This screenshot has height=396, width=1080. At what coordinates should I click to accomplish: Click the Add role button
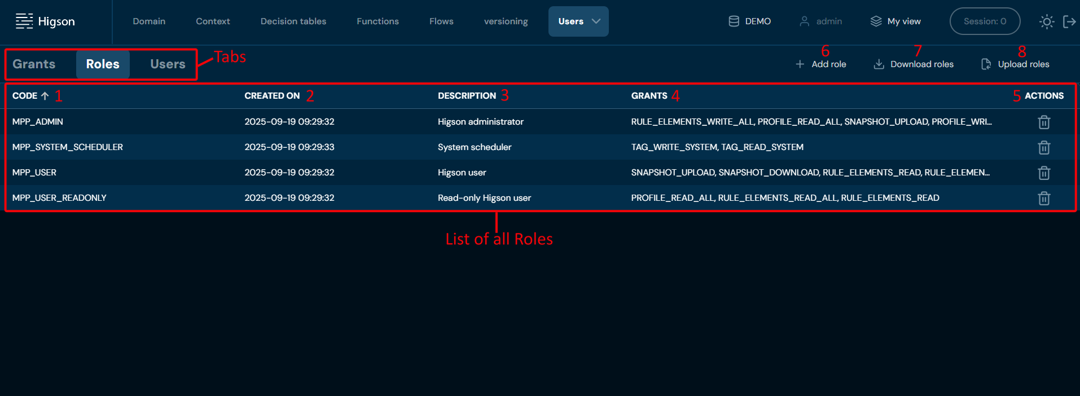tap(821, 64)
